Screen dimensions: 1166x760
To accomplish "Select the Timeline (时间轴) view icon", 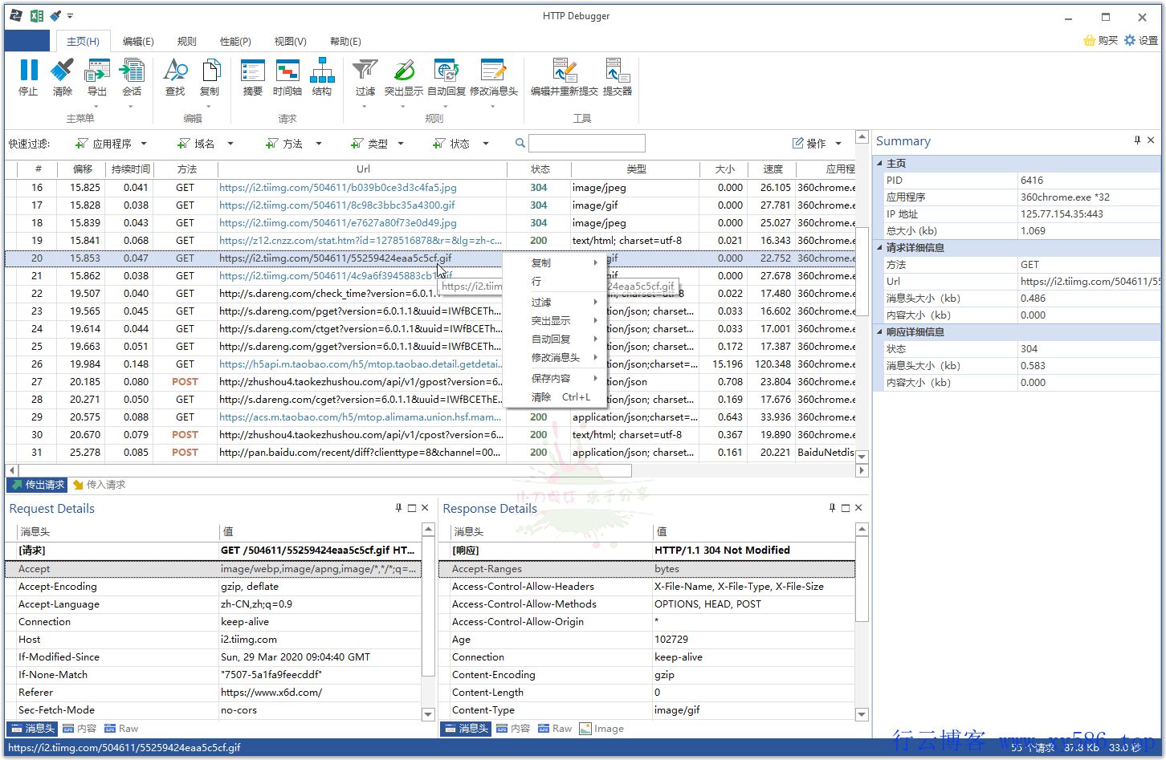I will [287, 78].
